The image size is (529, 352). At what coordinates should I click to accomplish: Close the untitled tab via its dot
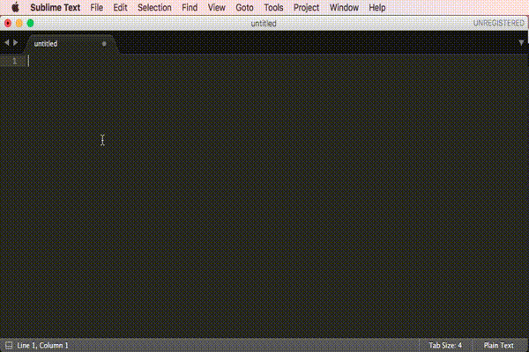tap(104, 44)
